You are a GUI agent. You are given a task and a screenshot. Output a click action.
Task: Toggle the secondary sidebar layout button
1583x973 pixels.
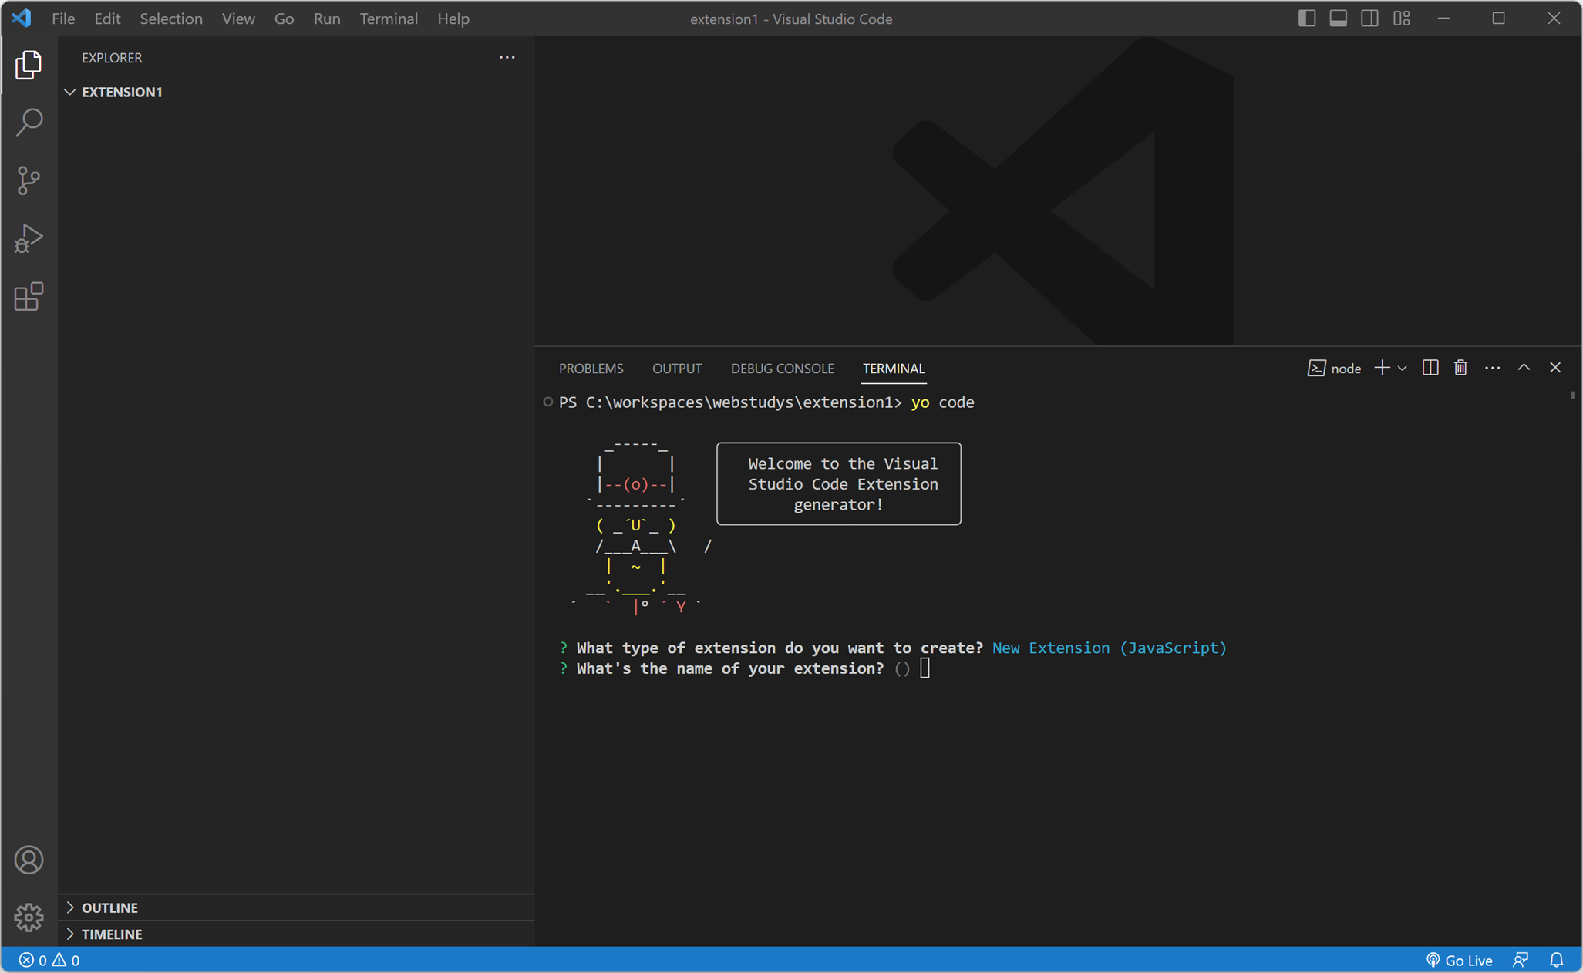tap(1369, 19)
